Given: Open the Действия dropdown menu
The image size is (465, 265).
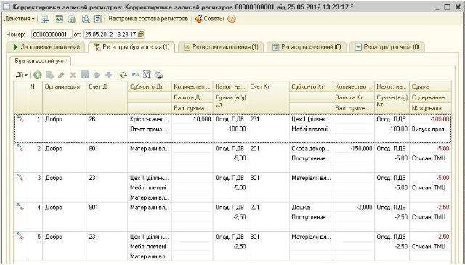Looking at the screenshot, I should [20, 19].
